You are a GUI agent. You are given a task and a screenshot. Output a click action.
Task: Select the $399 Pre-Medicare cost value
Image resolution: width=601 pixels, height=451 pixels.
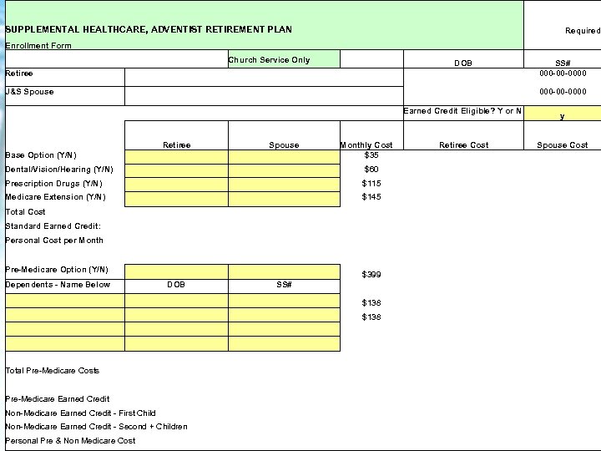click(x=371, y=274)
